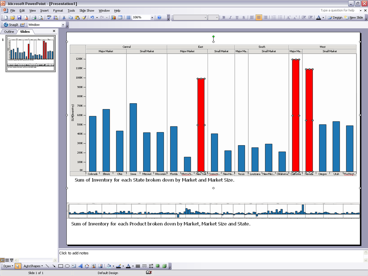This screenshot has width=368, height=276.
Task: Expand the AutoShapes menu
Action: coord(33,266)
